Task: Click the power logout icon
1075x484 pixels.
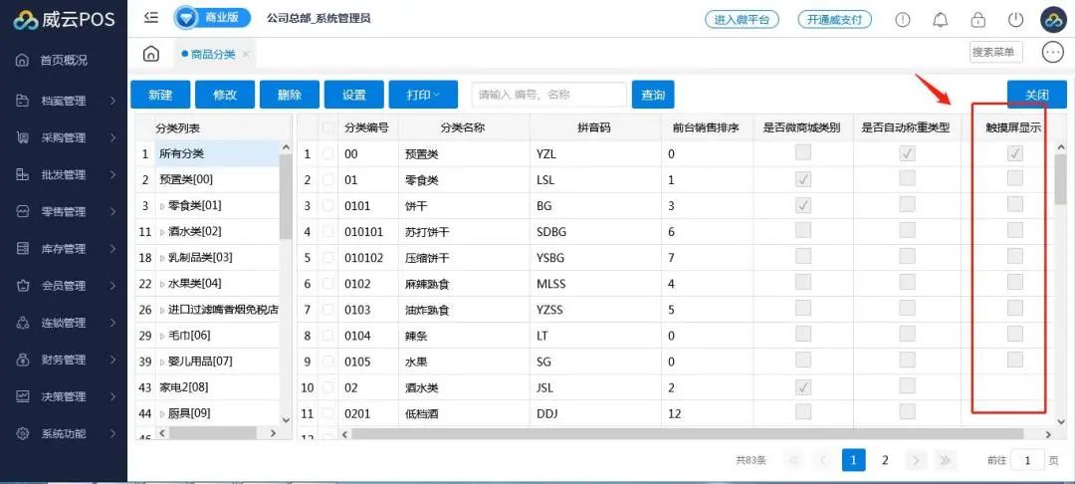Action: click(1015, 20)
